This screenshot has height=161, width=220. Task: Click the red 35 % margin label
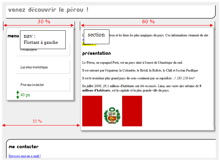37,121
